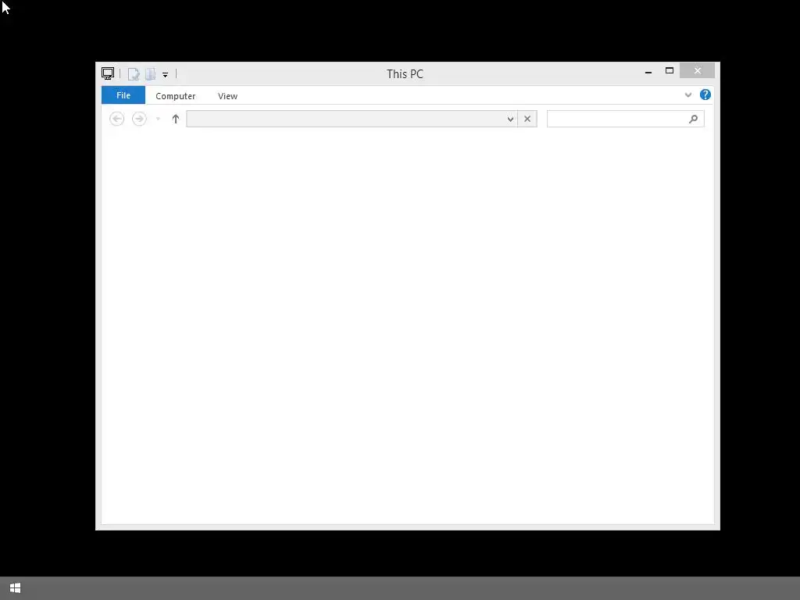Click the This PC system icon in title bar
This screenshot has width=800, height=600.
pos(108,73)
